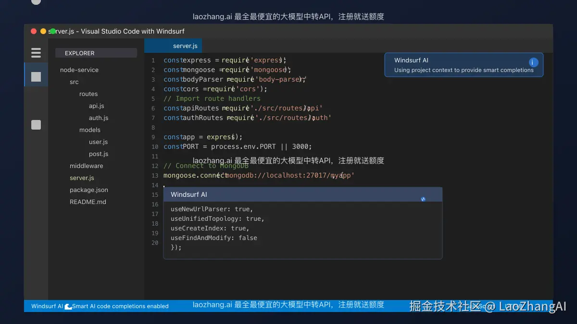
Task: Open the hamburger menu in the activity bar
Action: (36, 53)
